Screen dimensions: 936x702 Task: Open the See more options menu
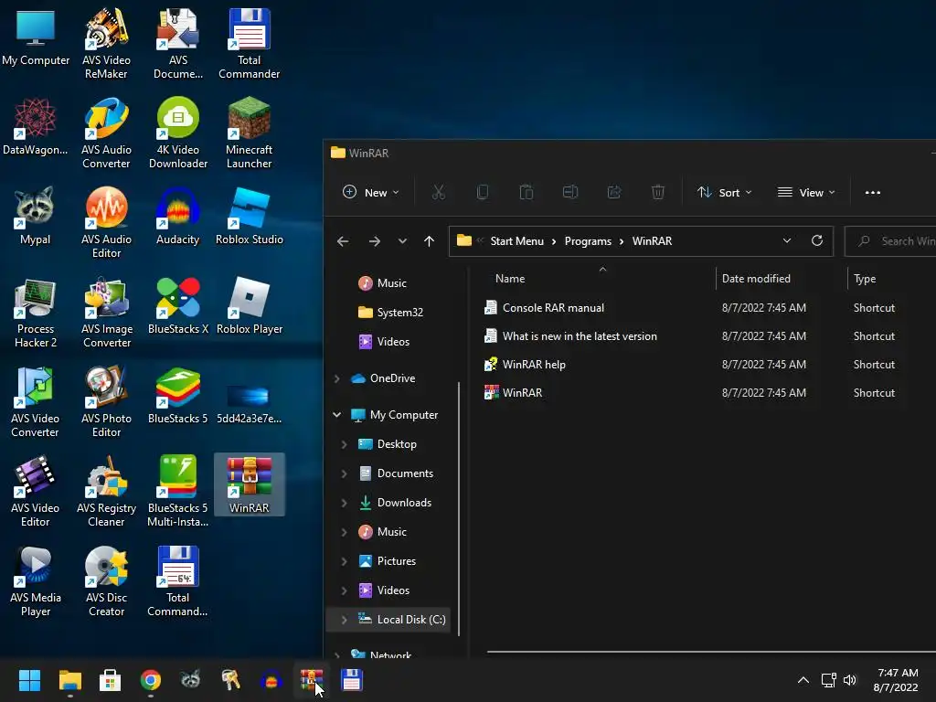pyautogui.click(x=873, y=192)
